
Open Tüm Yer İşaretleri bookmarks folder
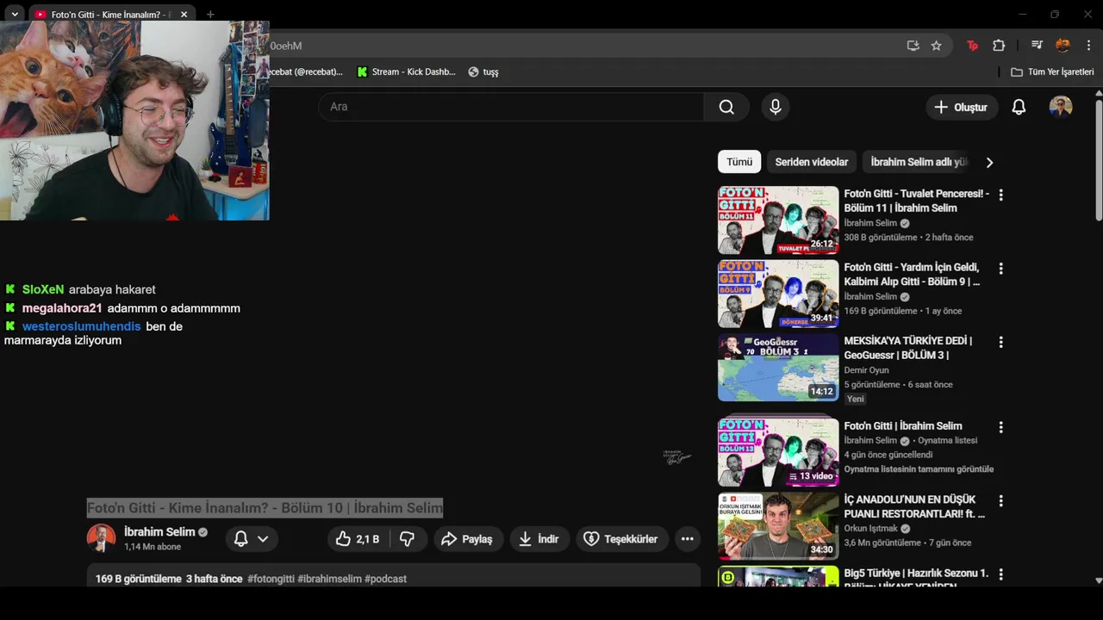pyautogui.click(x=1052, y=71)
